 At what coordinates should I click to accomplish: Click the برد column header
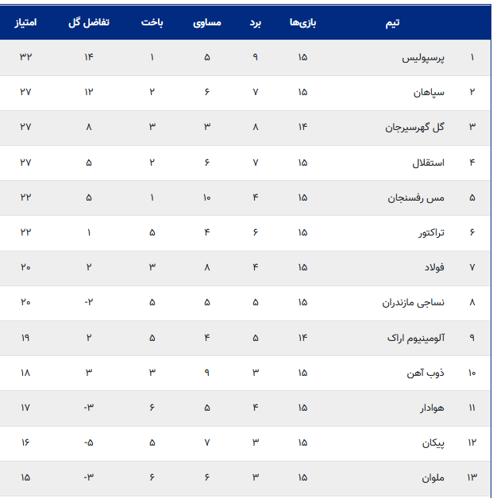point(256,23)
